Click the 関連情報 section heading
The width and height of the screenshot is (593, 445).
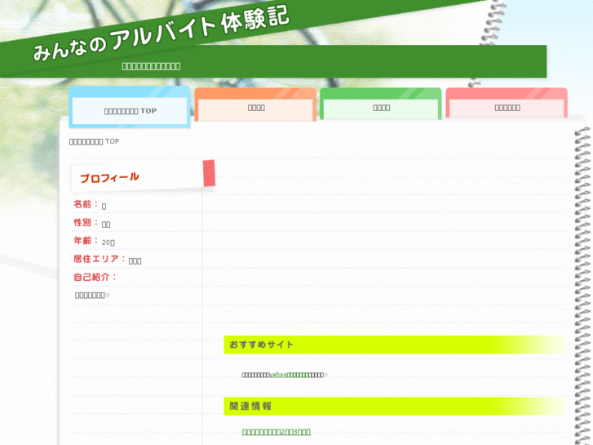tap(250, 406)
